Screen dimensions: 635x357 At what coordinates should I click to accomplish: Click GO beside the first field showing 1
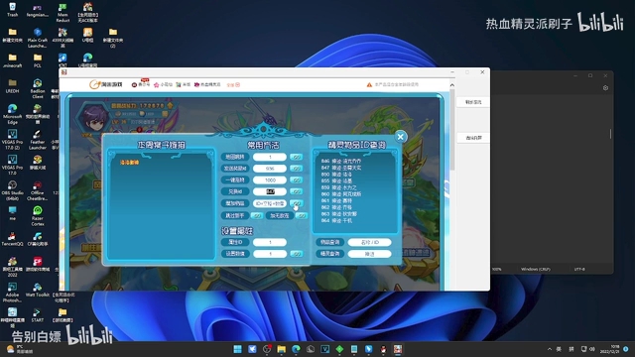point(297,157)
